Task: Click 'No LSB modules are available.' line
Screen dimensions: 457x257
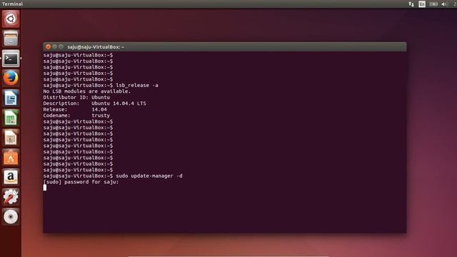Action: click(x=87, y=91)
